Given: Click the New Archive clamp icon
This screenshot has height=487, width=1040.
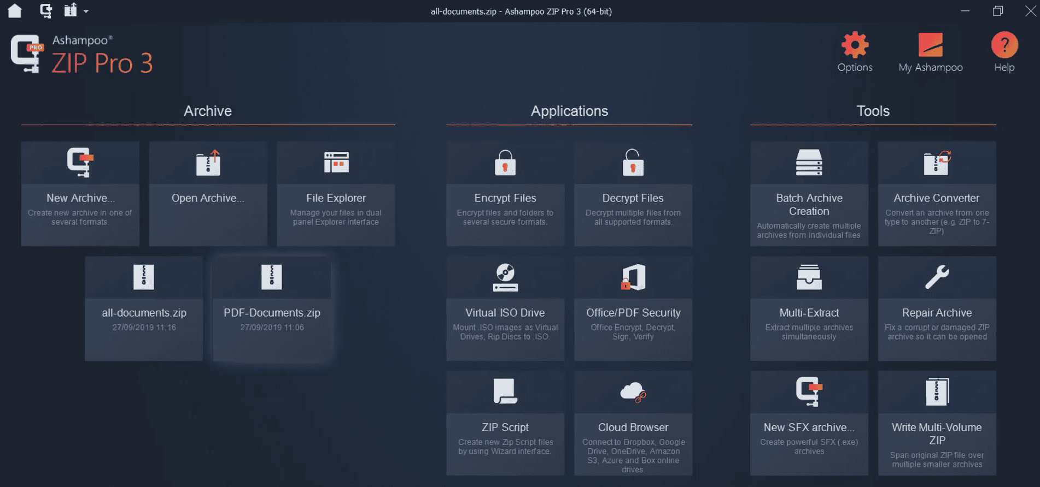Looking at the screenshot, I should click(80, 162).
